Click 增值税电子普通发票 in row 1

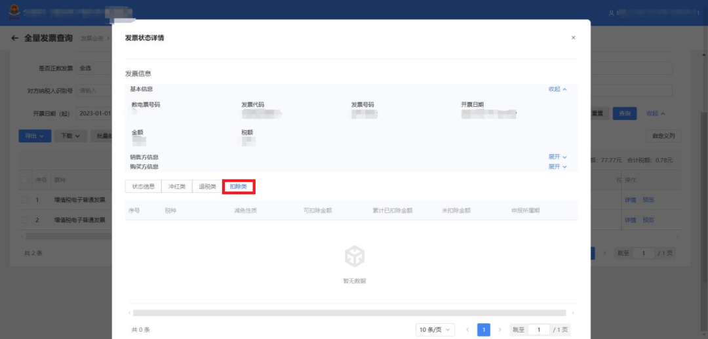(x=79, y=200)
